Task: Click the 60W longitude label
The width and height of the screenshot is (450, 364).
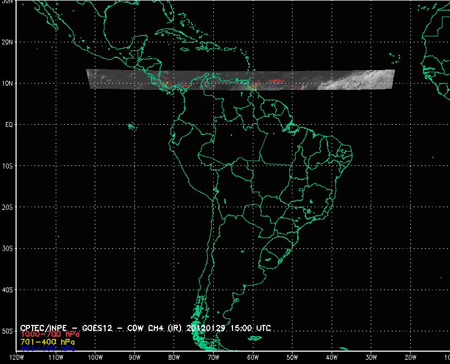Action: tap(253, 357)
